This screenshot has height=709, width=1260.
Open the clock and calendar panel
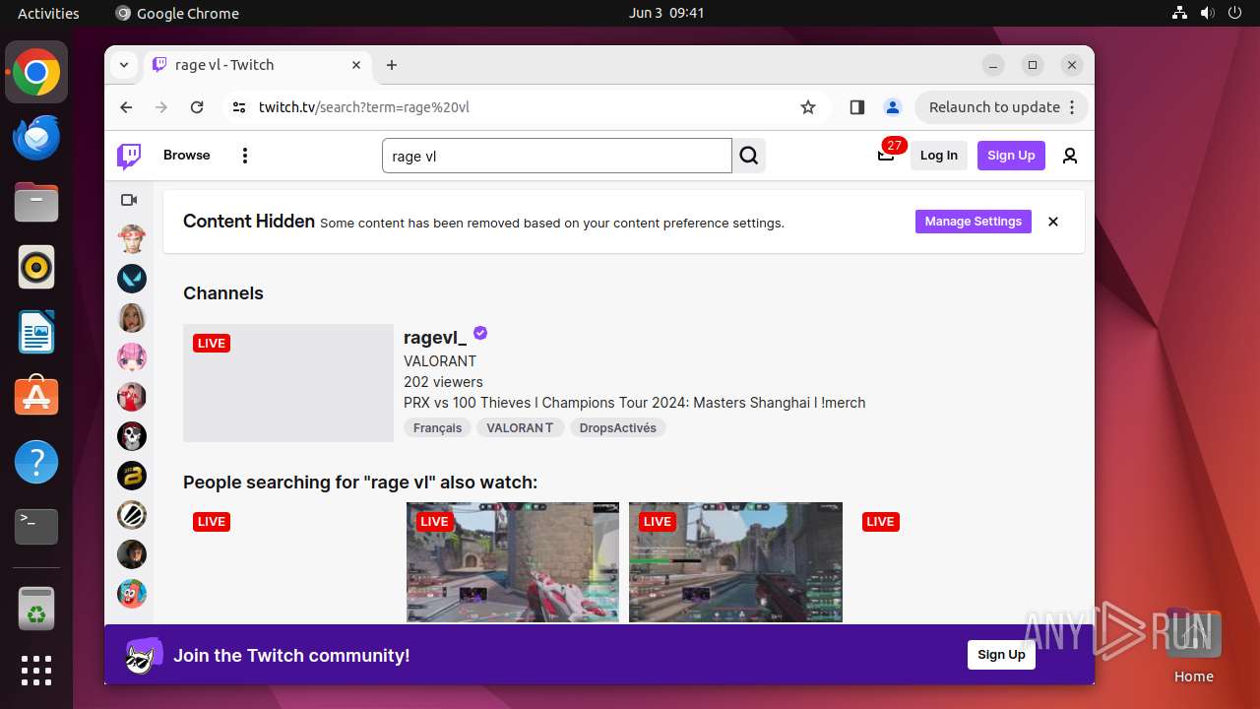666,14
